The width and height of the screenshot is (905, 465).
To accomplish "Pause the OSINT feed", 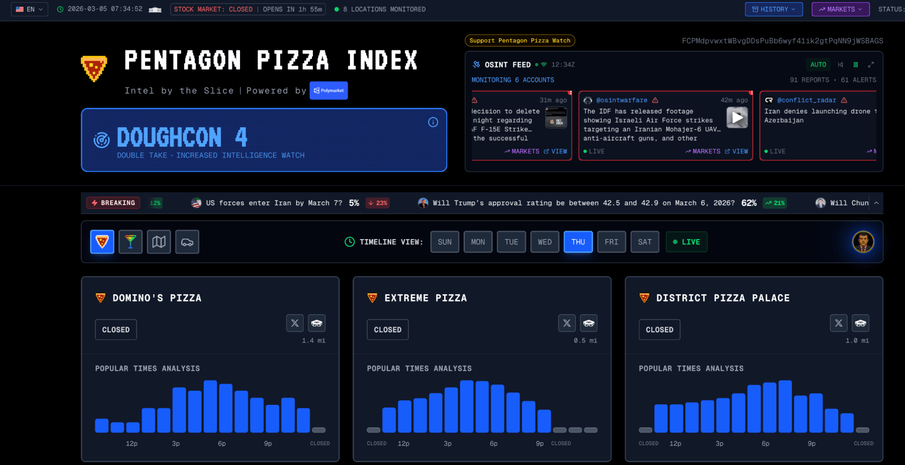I will (x=856, y=65).
